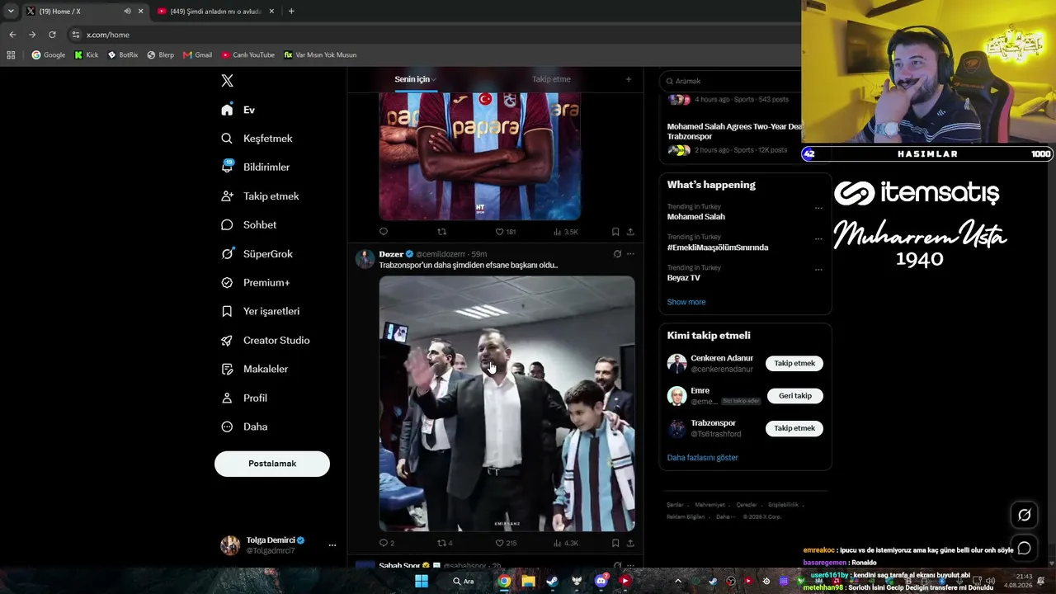Open Creator Studio rocket icon
The width and height of the screenshot is (1056, 594).
(227, 340)
